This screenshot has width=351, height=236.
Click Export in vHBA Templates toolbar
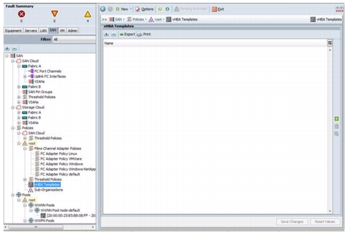click(x=127, y=34)
